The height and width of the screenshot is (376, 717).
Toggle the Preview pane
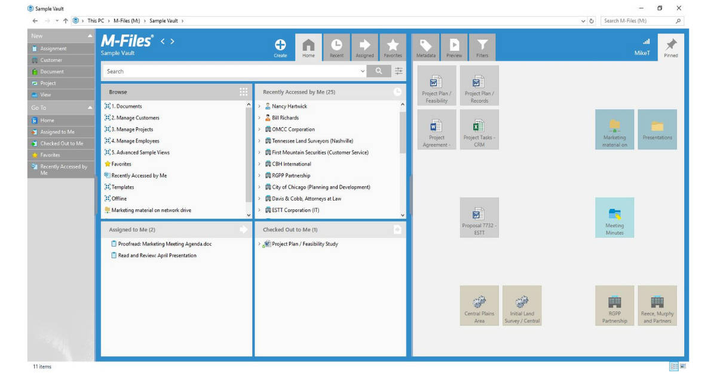[x=454, y=47]
